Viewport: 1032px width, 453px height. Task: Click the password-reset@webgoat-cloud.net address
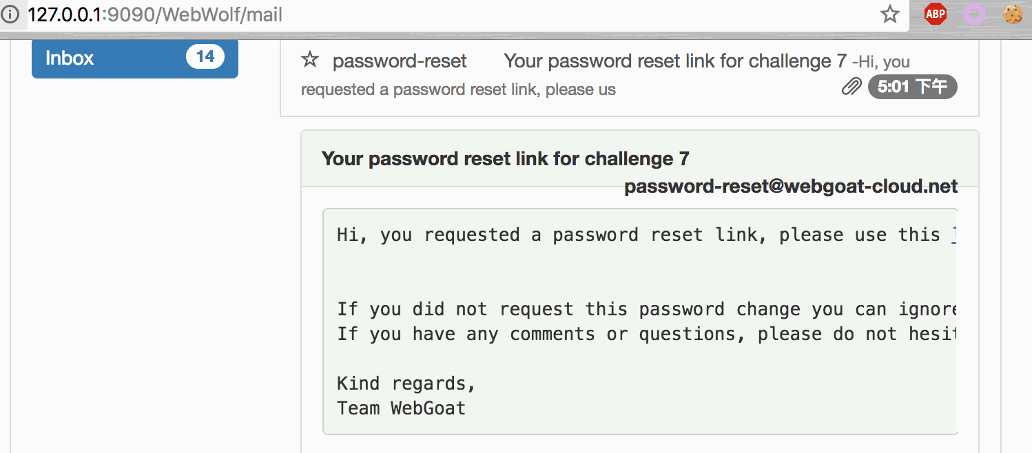coord(791,187)
